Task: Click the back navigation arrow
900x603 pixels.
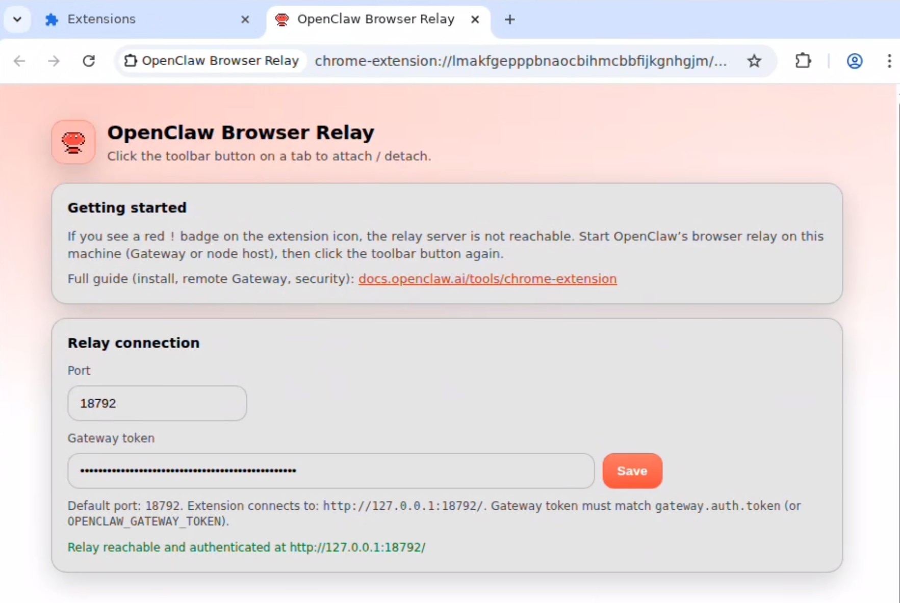Action: 19,61
